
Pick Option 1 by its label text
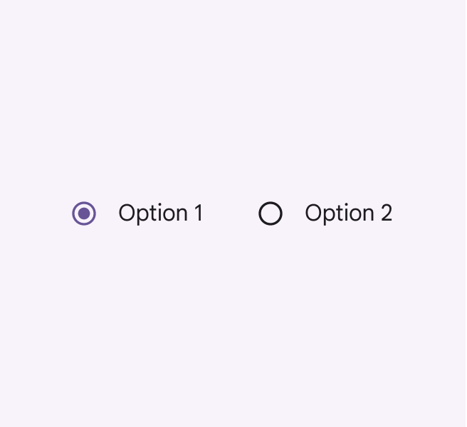(x=160, y=213)
